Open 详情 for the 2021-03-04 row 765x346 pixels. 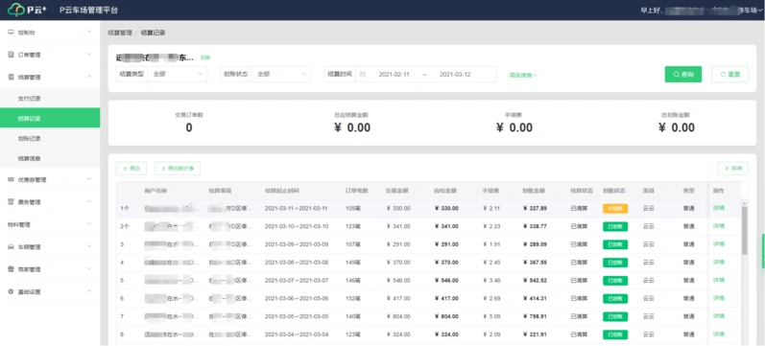pos(719,334)
